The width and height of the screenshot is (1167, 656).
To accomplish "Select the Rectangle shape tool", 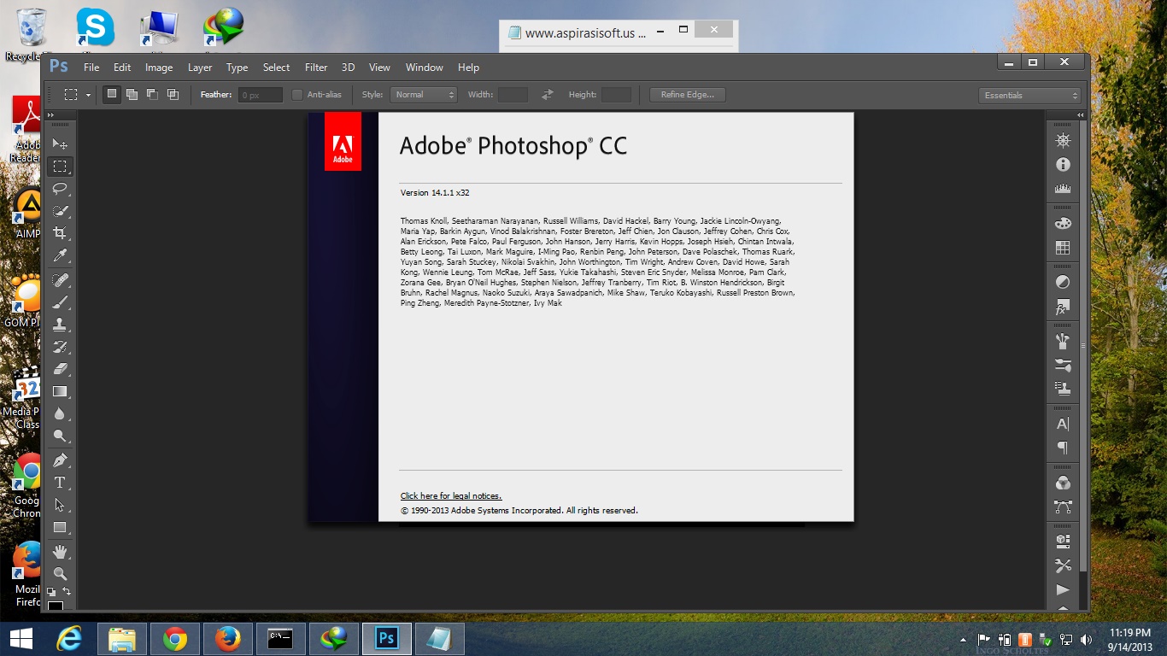I will click(60, 527).
